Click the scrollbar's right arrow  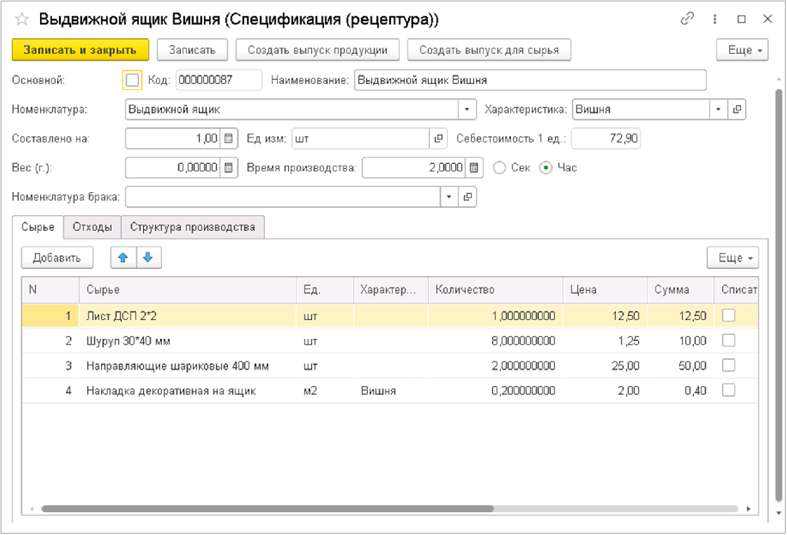748,508
